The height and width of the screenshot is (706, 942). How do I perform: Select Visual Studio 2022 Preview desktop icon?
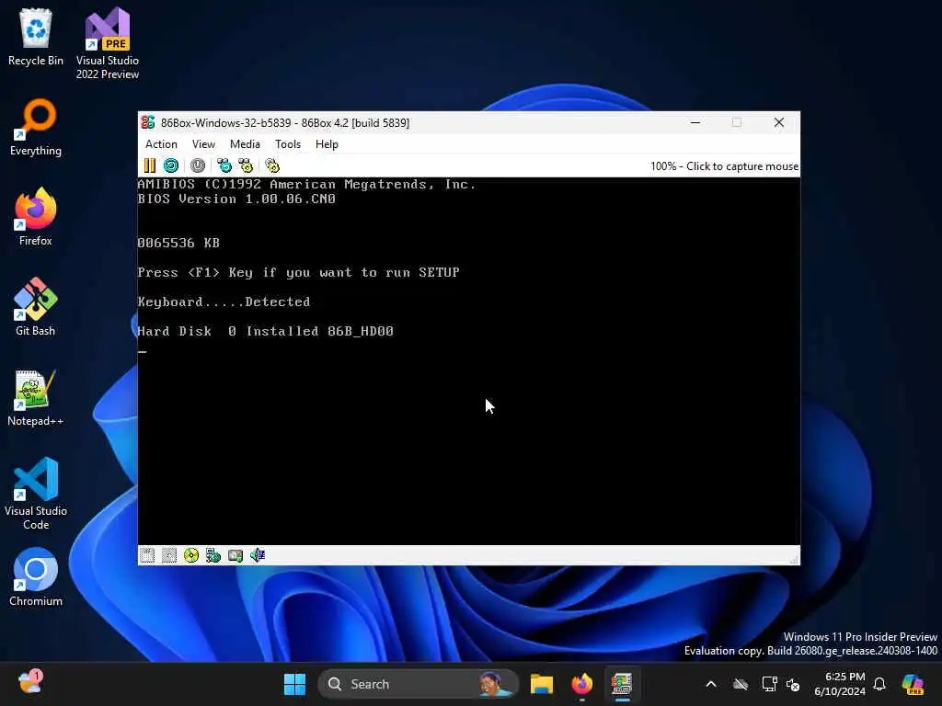point(108,44)
